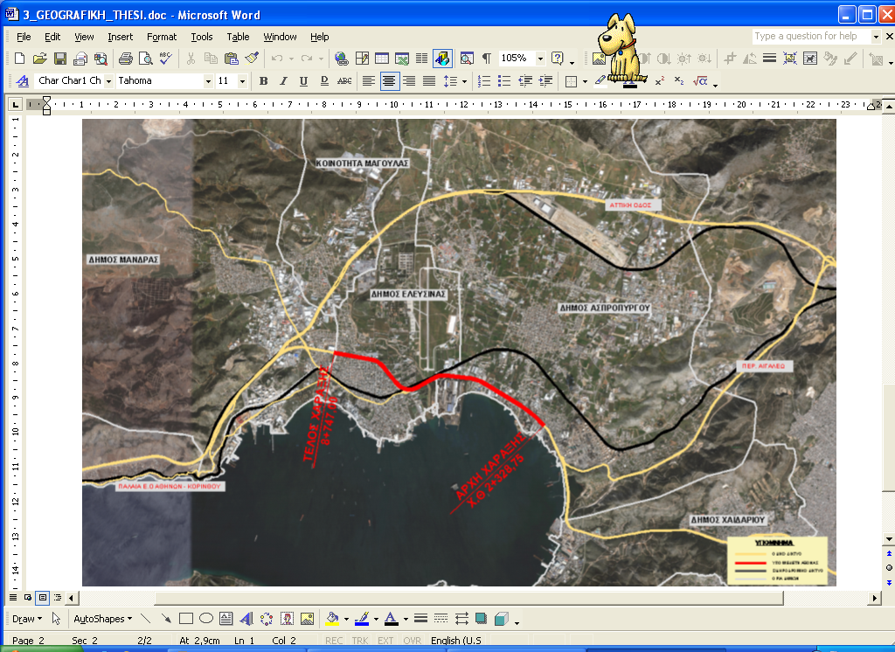The height and width of the screenshot is (652, 895).
Task: Click the Format Painter brush icon
Action: 252,59
